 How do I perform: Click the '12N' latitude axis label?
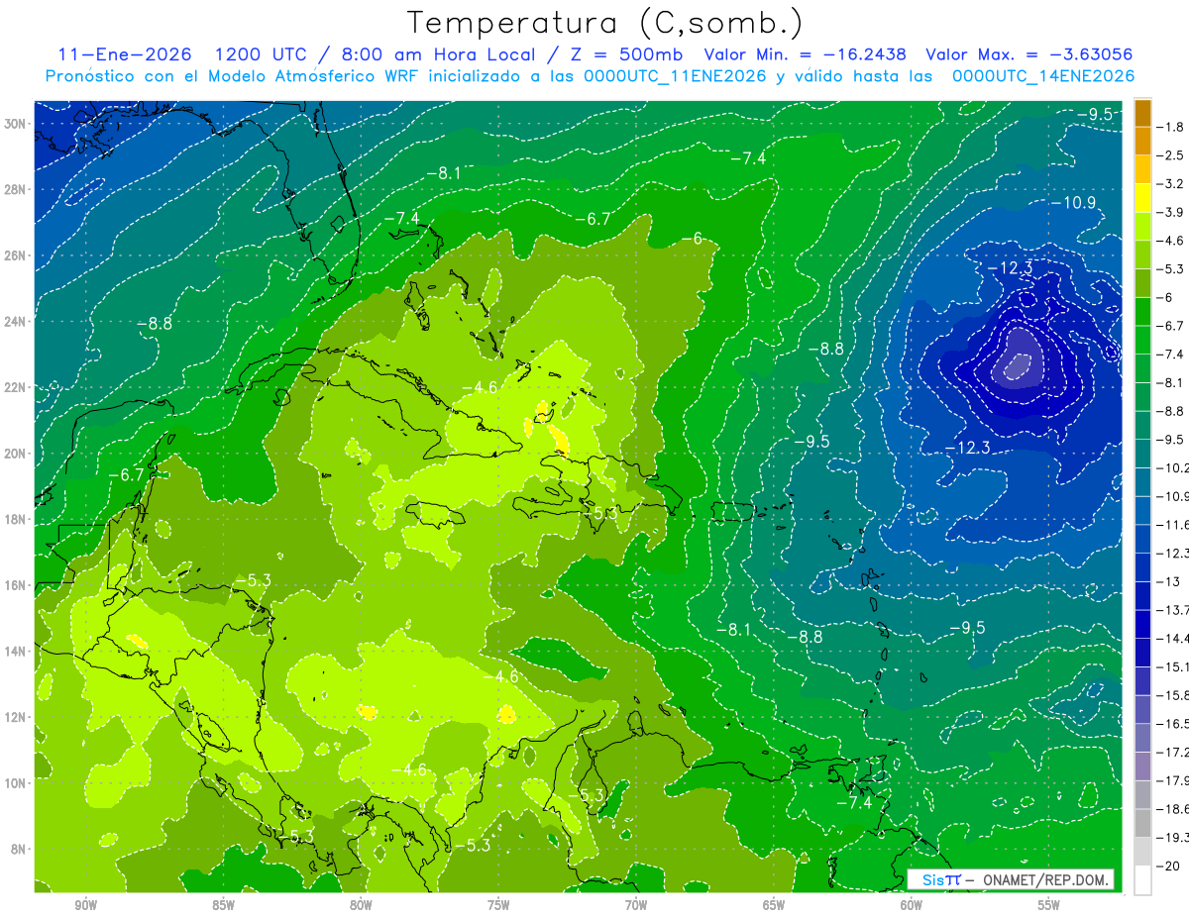point(17,717)
